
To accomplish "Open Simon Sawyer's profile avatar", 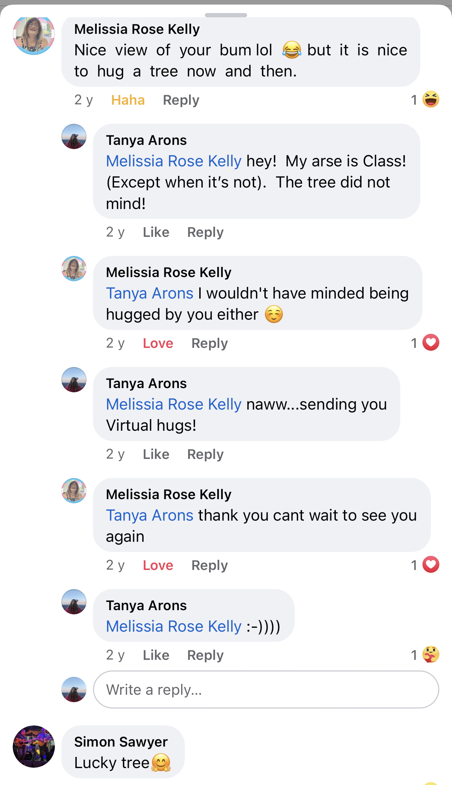I will pos(34,746).
